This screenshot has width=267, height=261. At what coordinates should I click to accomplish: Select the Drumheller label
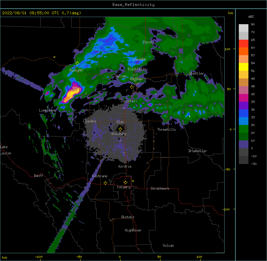(198, 151)
